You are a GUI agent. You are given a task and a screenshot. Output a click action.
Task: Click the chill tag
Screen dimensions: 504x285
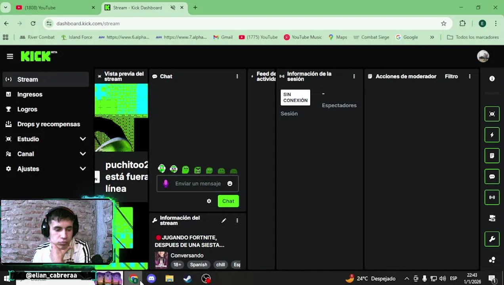click(221, 264)
